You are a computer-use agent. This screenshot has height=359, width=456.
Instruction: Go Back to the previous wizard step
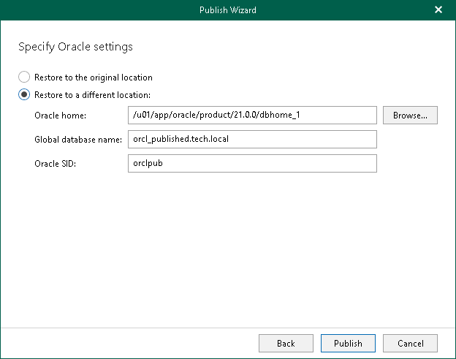(286, 343)
